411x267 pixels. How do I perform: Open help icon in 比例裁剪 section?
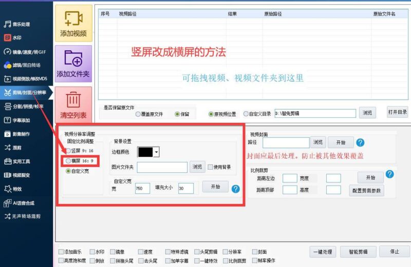(389, 174)
